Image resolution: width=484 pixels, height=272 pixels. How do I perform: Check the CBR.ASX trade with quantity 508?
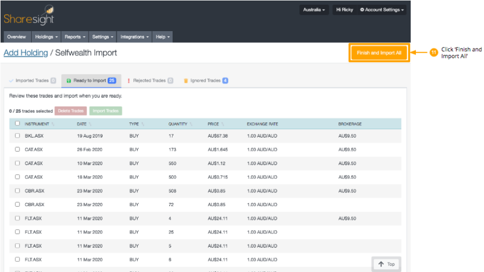click(x=17, y=191)
